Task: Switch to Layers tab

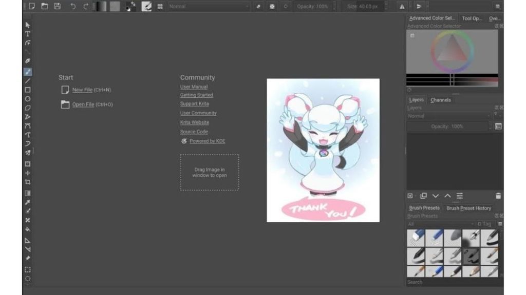Action: point(416,100)
